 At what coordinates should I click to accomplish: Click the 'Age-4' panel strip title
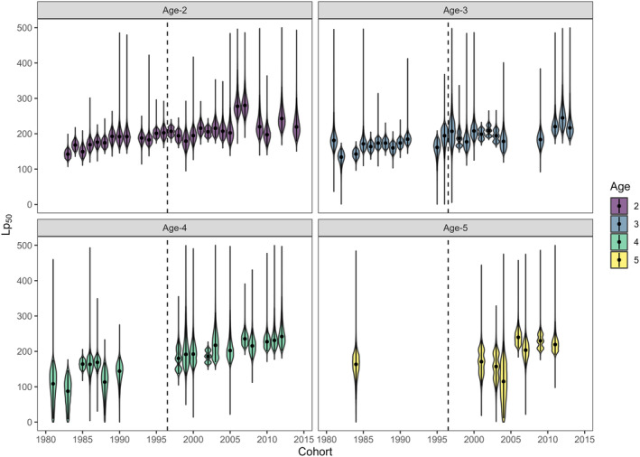click(x=174, y=228)
